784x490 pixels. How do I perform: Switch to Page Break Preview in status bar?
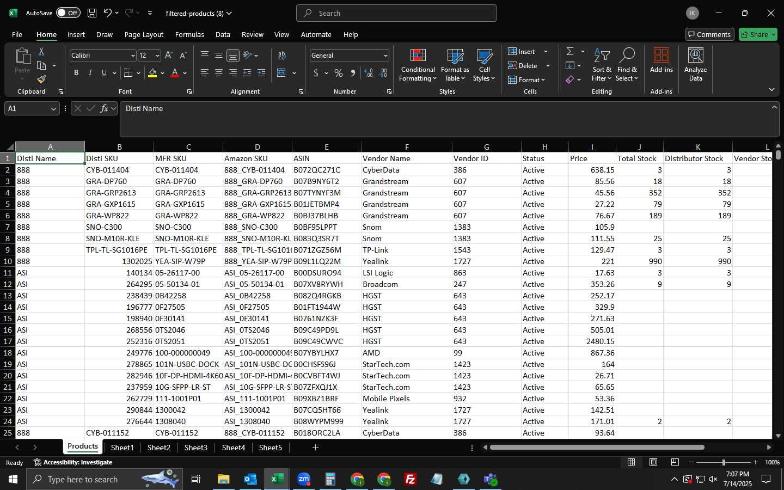[x=675, y=462]
